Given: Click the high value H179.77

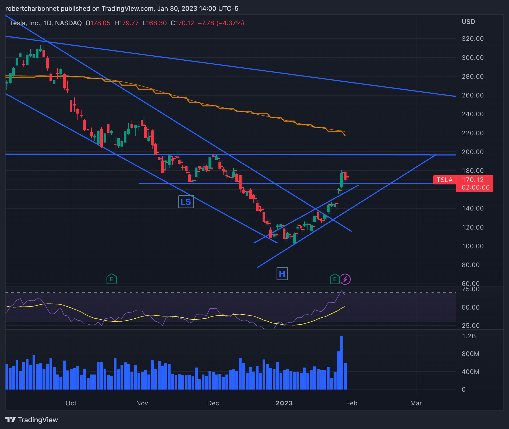Looking at the screenshot, I should point(126,23).
